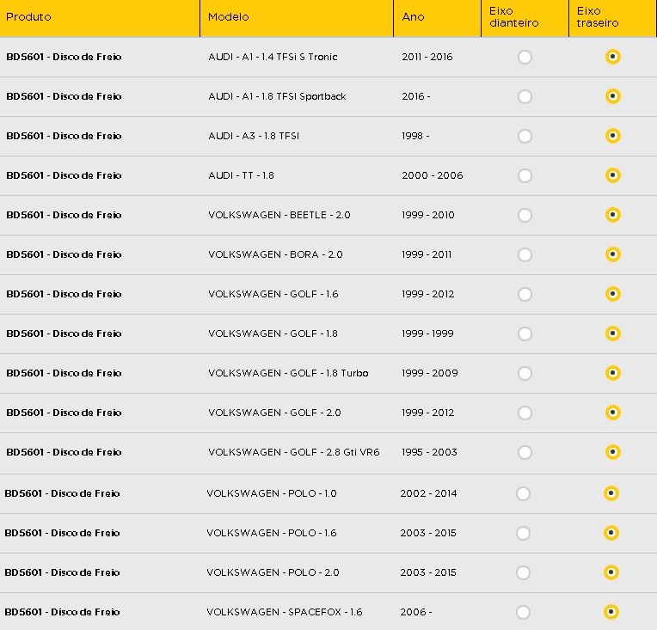The width and height of the screenshot is (657, 630).
Task: Click model text VOLKSWAGEN - GOLF - 1.6
Action: click(273, 294)
